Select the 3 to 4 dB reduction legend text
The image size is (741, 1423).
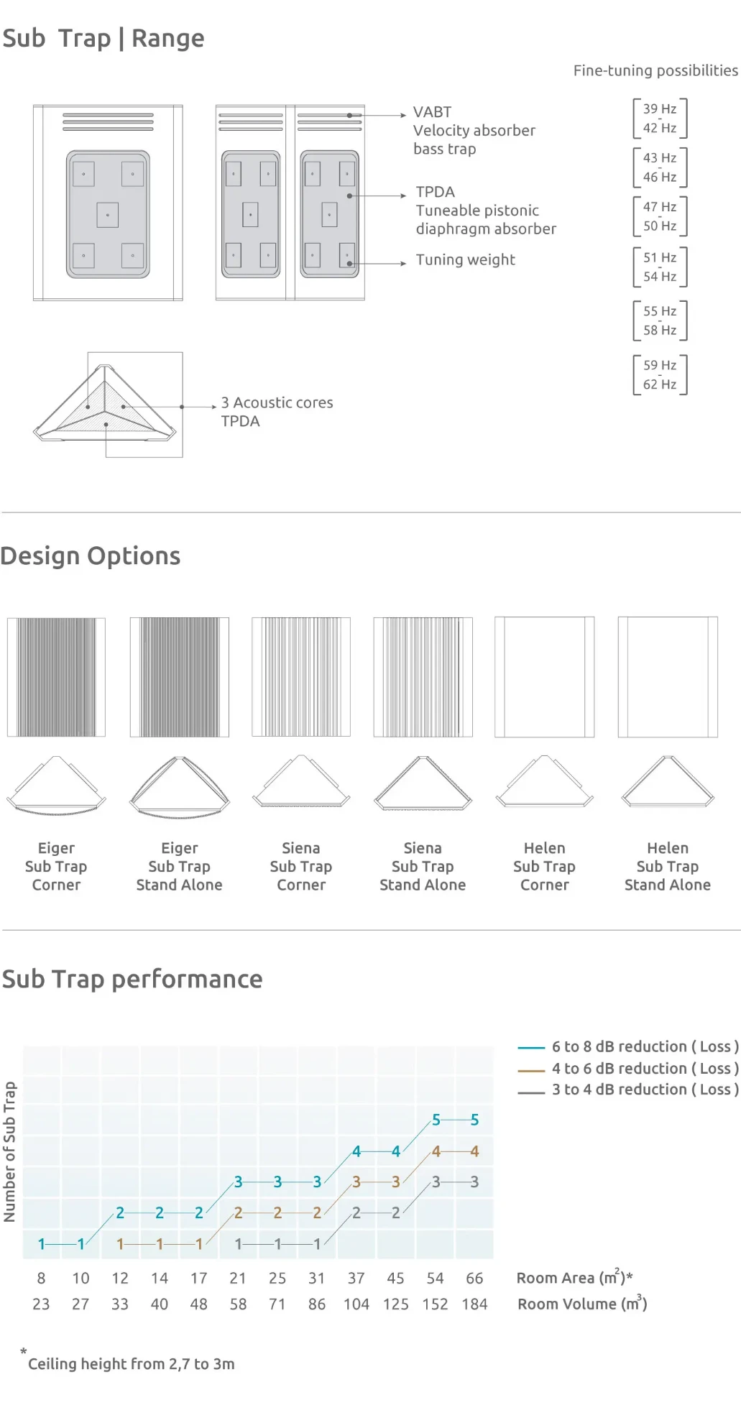(x=645, y=1090)
